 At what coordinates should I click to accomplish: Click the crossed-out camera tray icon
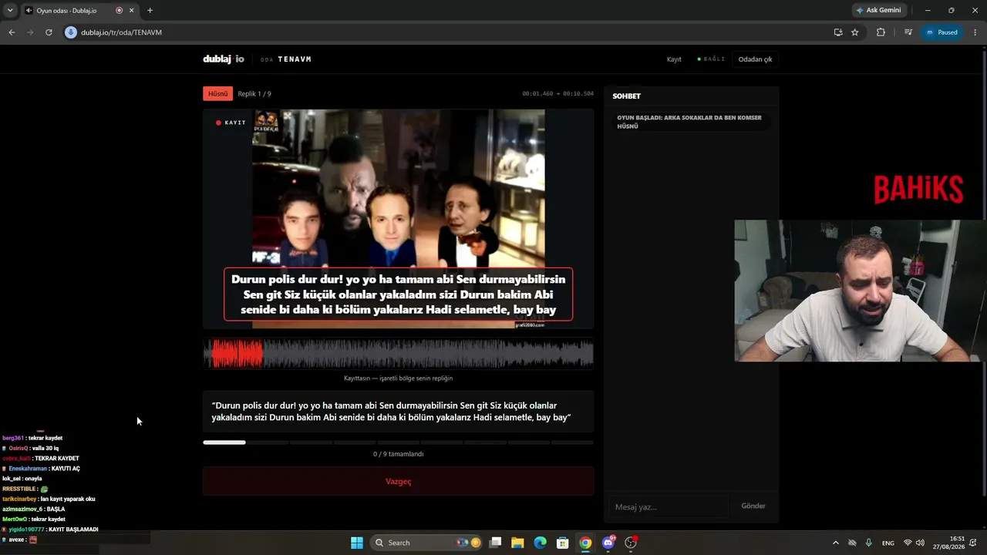pos(852,543)
